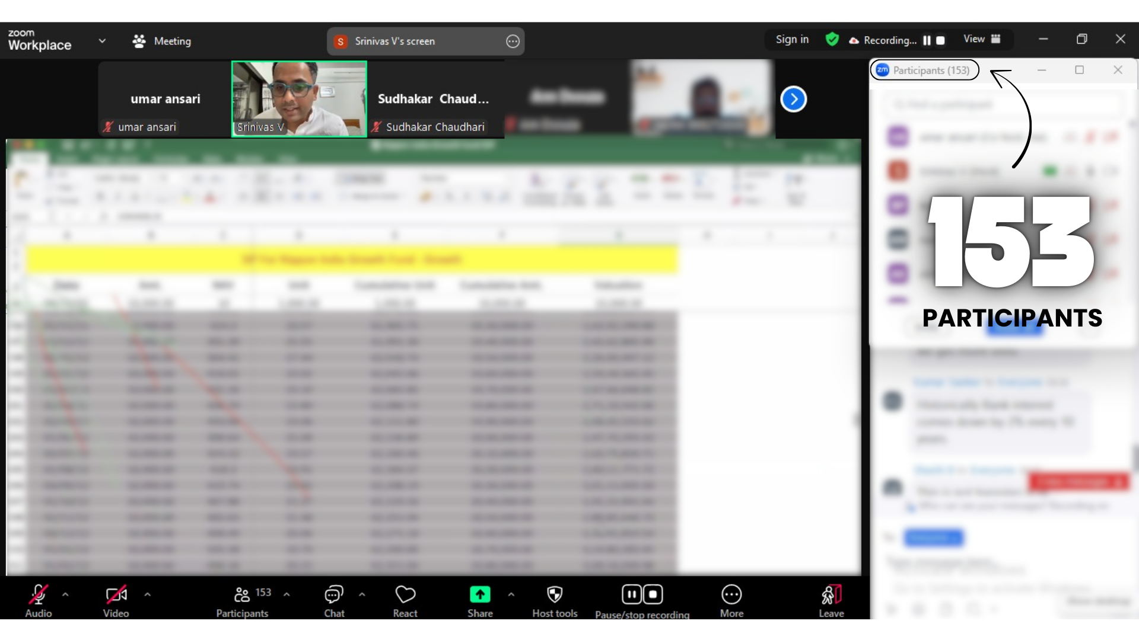Click the React heart icon

point(405,594)
